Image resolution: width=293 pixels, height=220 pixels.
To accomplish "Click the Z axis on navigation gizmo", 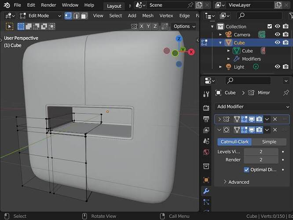I will coord(179,39).
